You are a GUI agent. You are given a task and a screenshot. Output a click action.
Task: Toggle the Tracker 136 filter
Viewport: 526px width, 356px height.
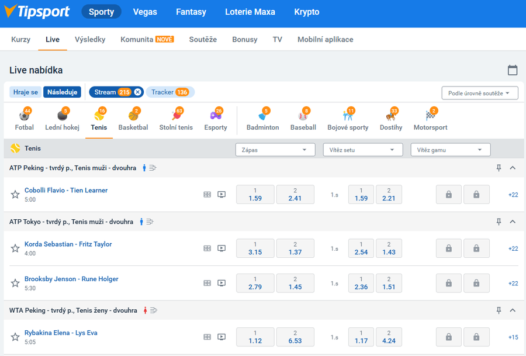[x=170, y=92]
